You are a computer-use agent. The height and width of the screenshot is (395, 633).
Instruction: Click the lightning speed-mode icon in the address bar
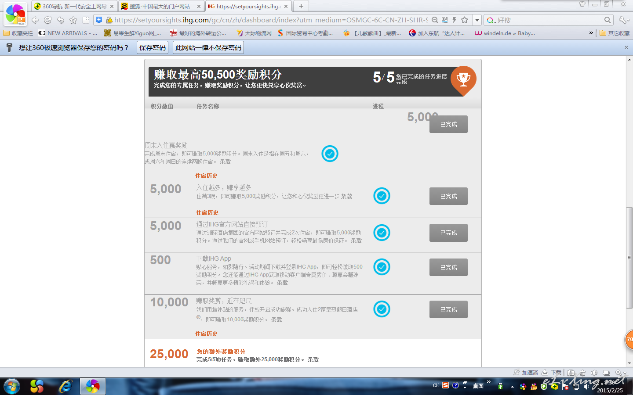coord(454,20)
